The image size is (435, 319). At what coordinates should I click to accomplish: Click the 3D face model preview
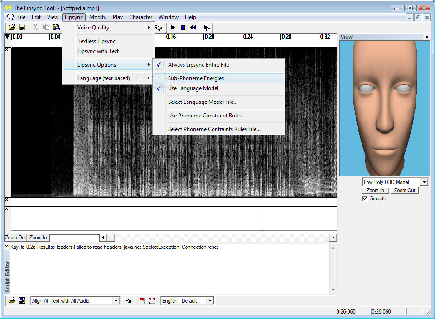[x=385, y=108]
